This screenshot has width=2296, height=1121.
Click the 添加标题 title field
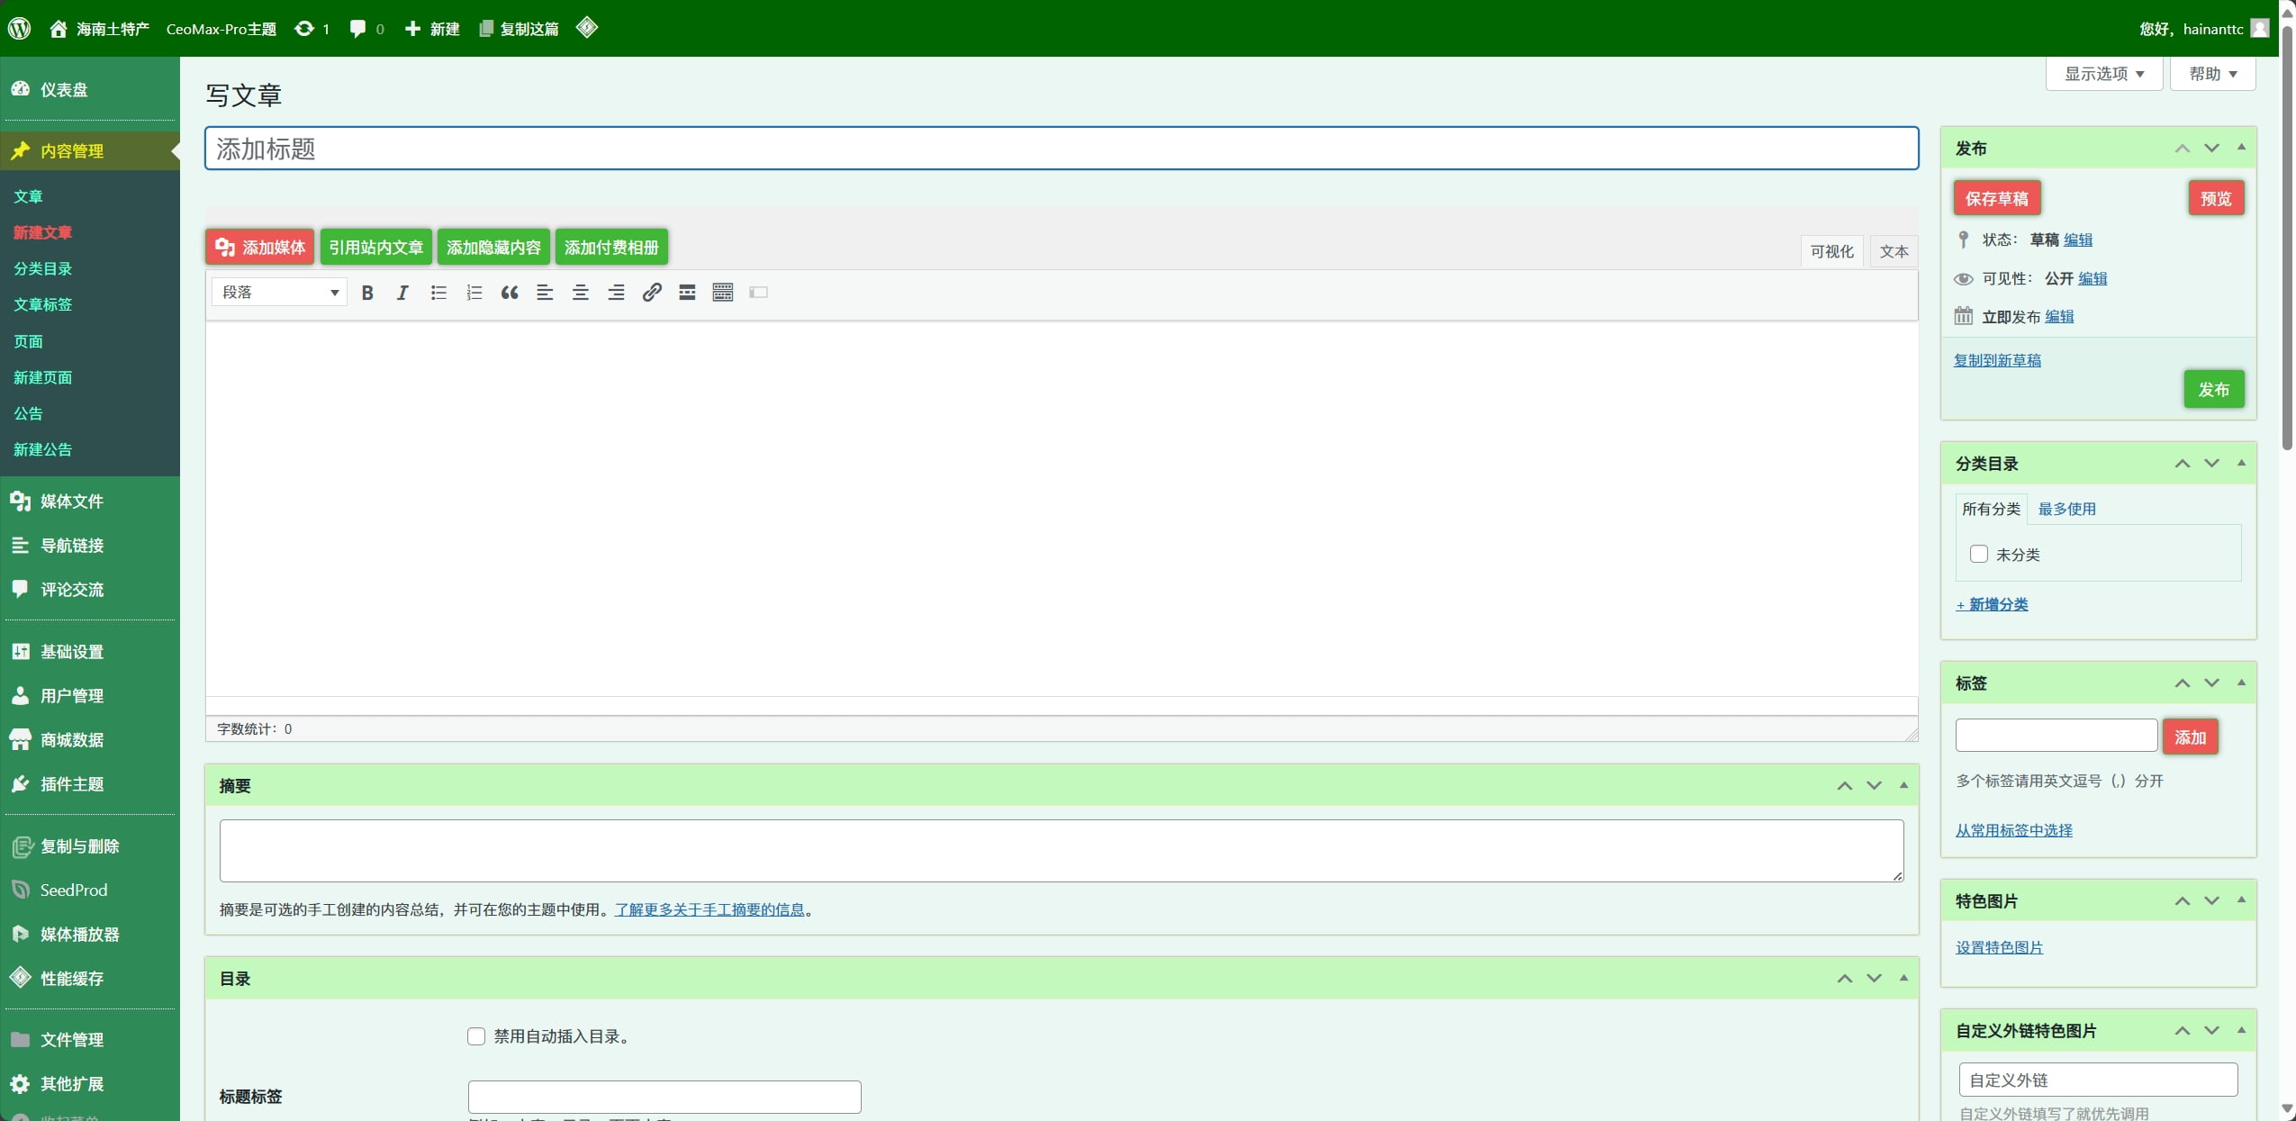click(x=1061, y=149)
